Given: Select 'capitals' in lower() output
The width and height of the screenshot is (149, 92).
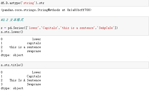Looking at the screenshot, I should (34, 43).
